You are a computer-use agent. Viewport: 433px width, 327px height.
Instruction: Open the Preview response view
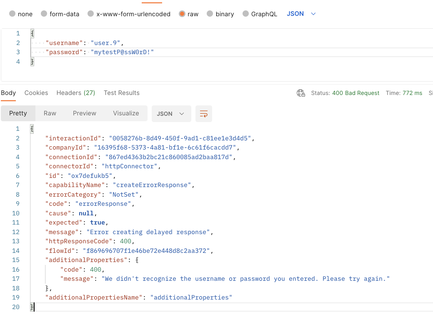coord(85,113)
